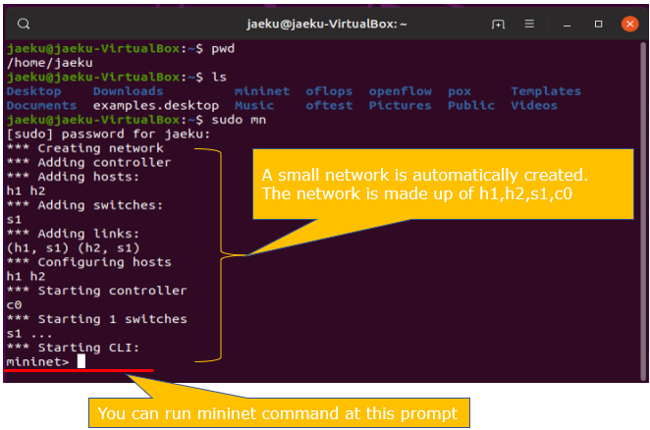Click the '*** Configuring hosts' line

(x=88, y=262)
